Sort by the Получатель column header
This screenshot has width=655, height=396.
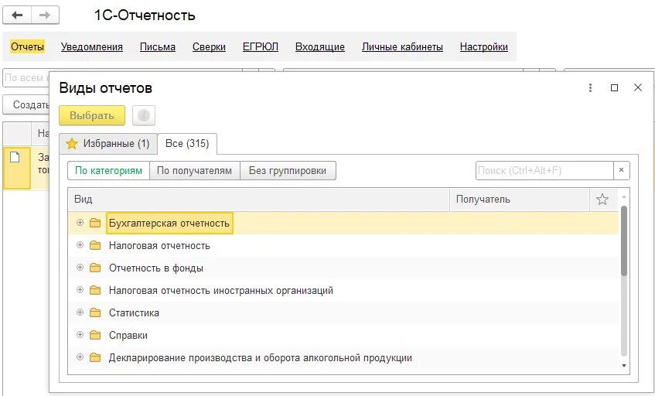(520, 200)
